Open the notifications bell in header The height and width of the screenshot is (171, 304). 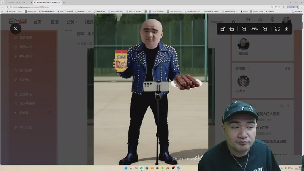[x=260, y=20]
